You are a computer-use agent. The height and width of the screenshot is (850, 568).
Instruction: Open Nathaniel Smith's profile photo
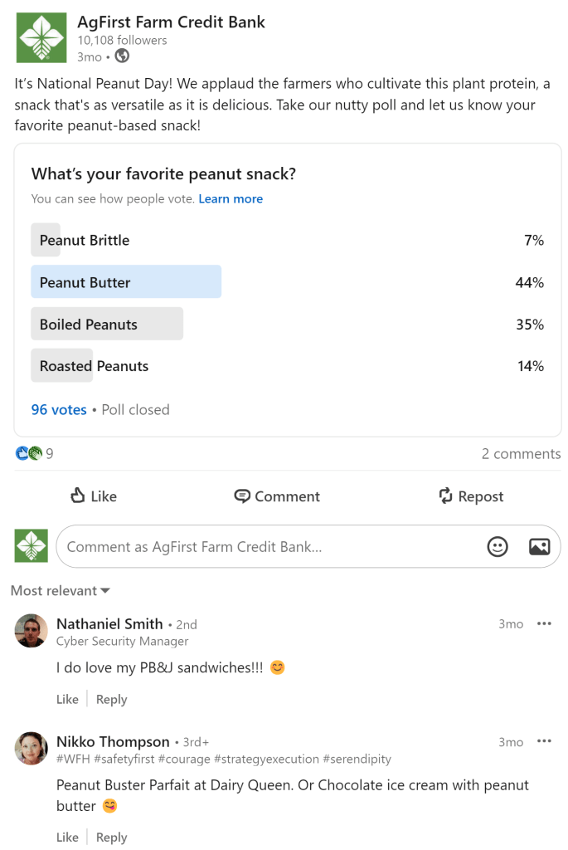click(32, 631)
